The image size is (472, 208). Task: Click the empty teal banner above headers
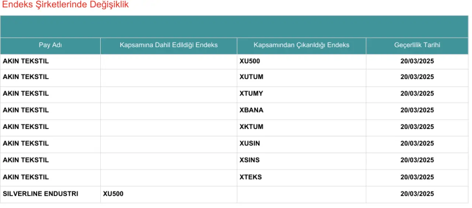coord(234,26)
